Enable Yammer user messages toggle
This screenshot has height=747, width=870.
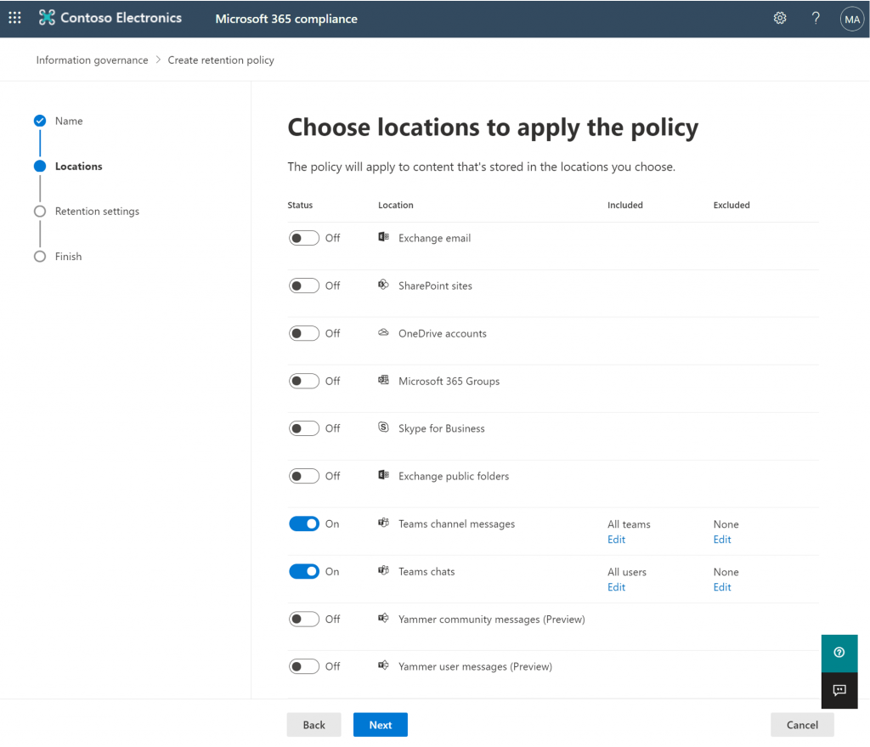click(304, 666)
